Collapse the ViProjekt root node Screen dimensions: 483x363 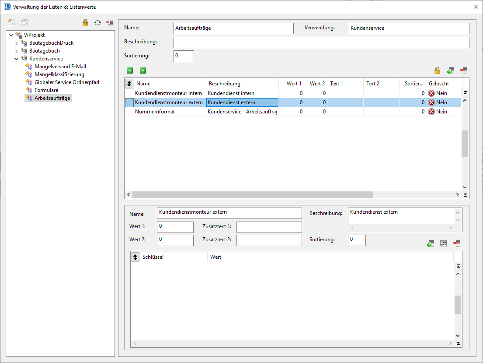click(x=11, y=35)
